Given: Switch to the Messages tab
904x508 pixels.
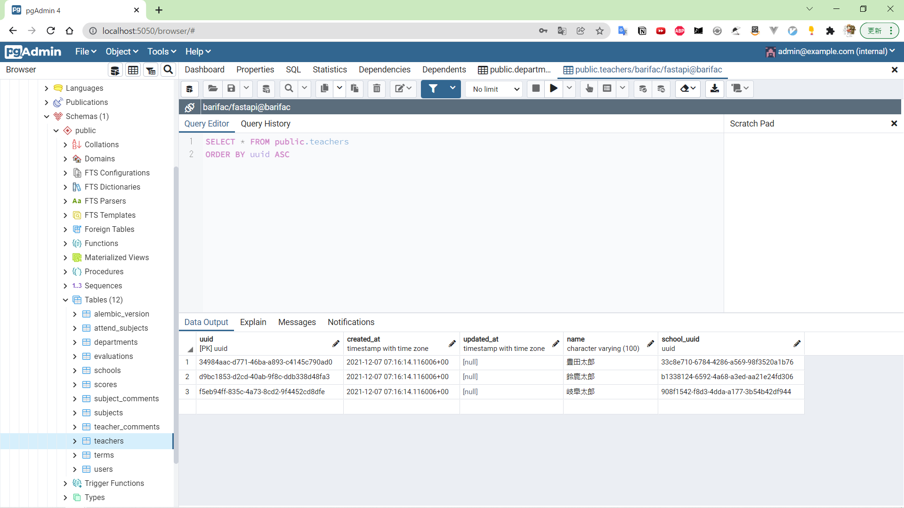Looking at the screenshot, I should coord(297,322).
